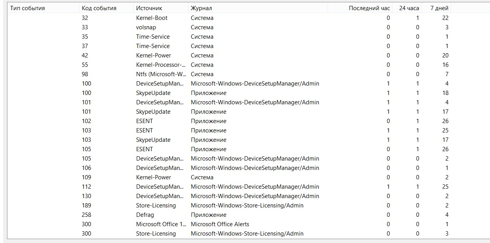Click the Тип события column header
Viewport: 490px width, 243px height.
(x=27, y=8)
